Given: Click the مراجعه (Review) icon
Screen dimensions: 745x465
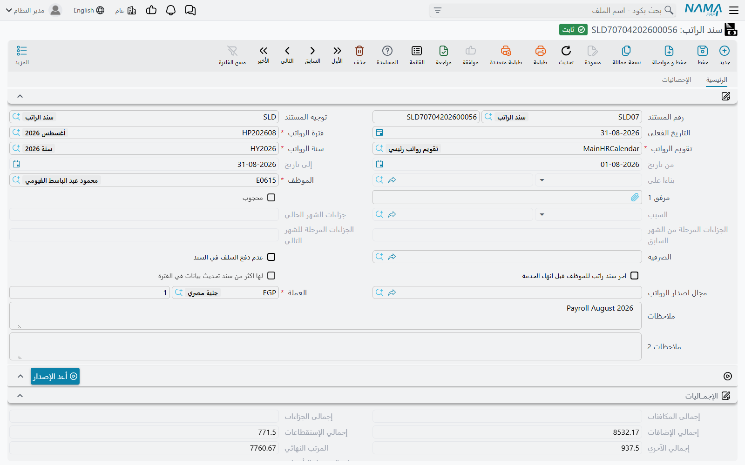Looking at the screenshot, I should 444,51.
